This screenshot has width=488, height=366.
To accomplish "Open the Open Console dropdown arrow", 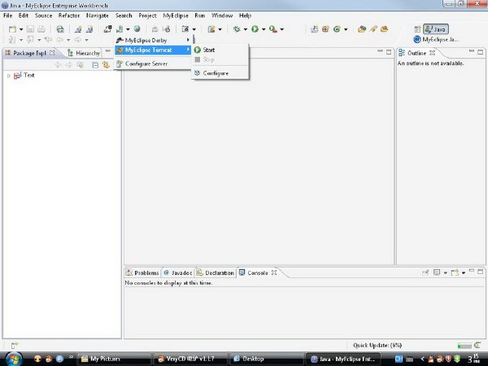I will click(x=464, y=273).
